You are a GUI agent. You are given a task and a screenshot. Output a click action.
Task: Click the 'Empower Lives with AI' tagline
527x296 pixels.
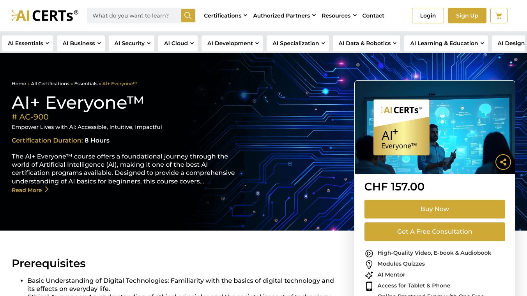point(87,127)
